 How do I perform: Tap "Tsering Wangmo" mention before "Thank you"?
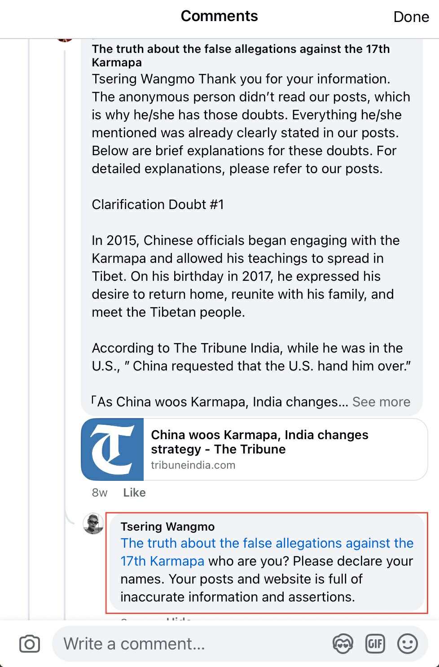[144, 79]
